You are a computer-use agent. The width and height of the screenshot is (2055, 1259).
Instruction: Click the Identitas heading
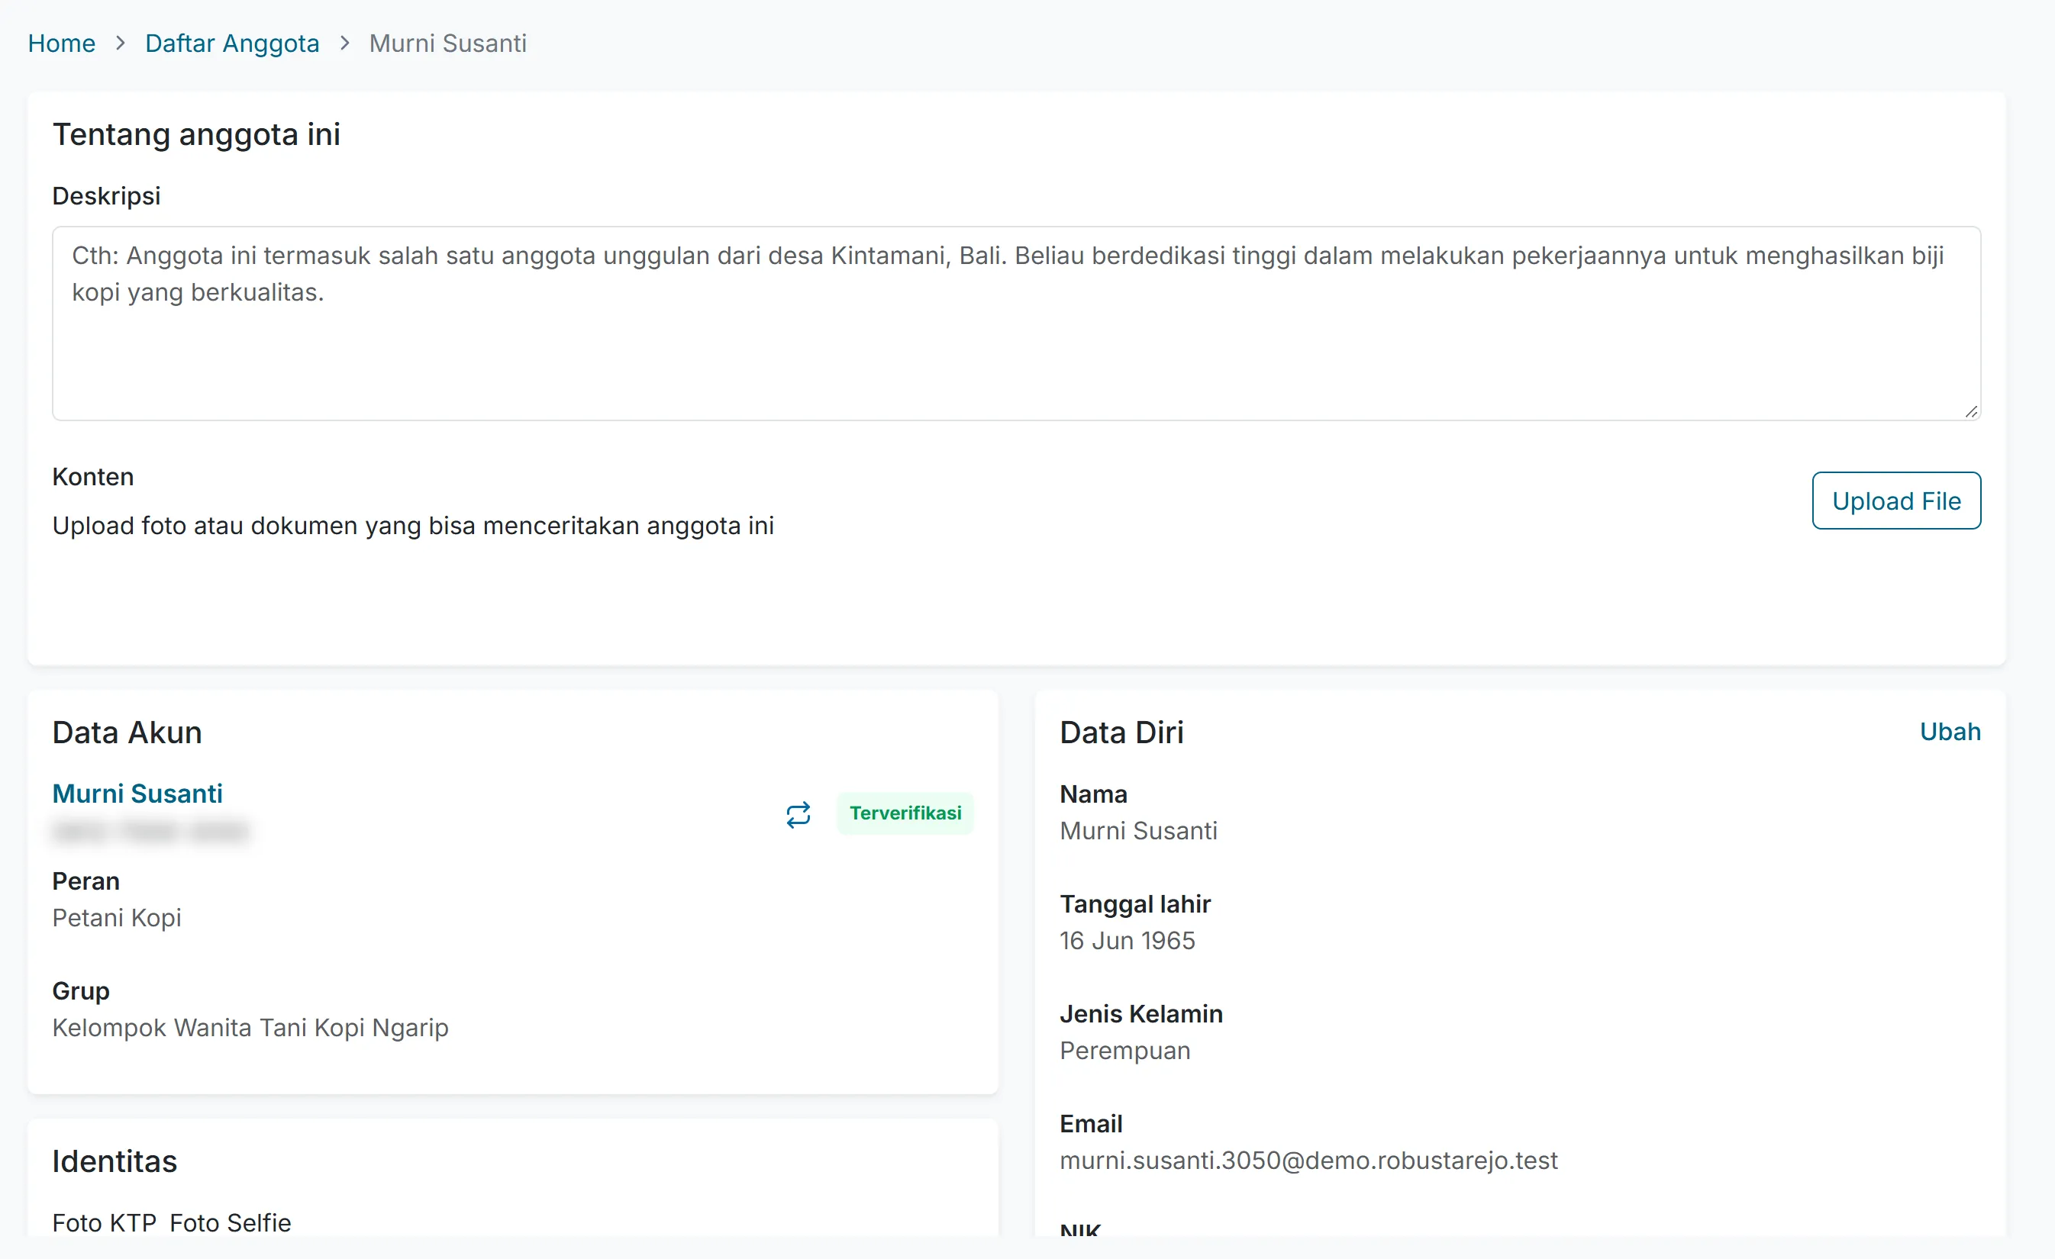[115, 1161]
